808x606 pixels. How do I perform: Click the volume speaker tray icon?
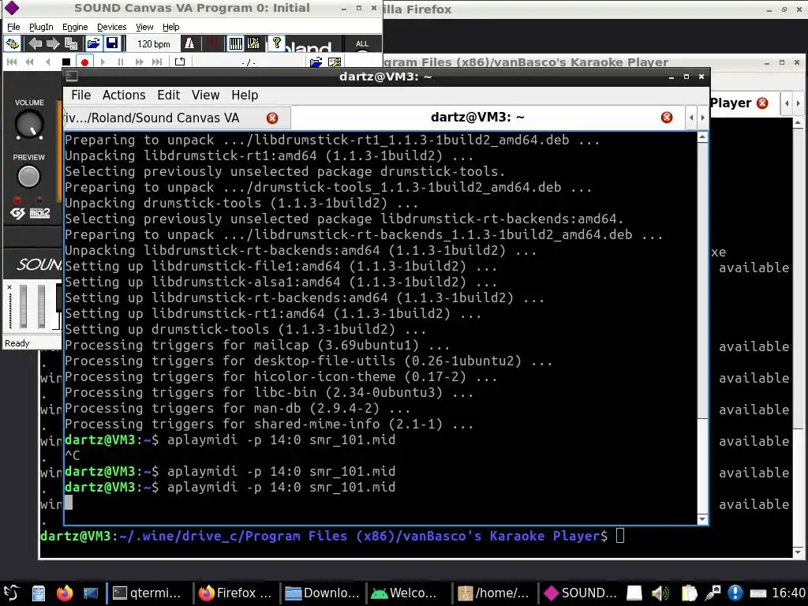coord(660,593)
